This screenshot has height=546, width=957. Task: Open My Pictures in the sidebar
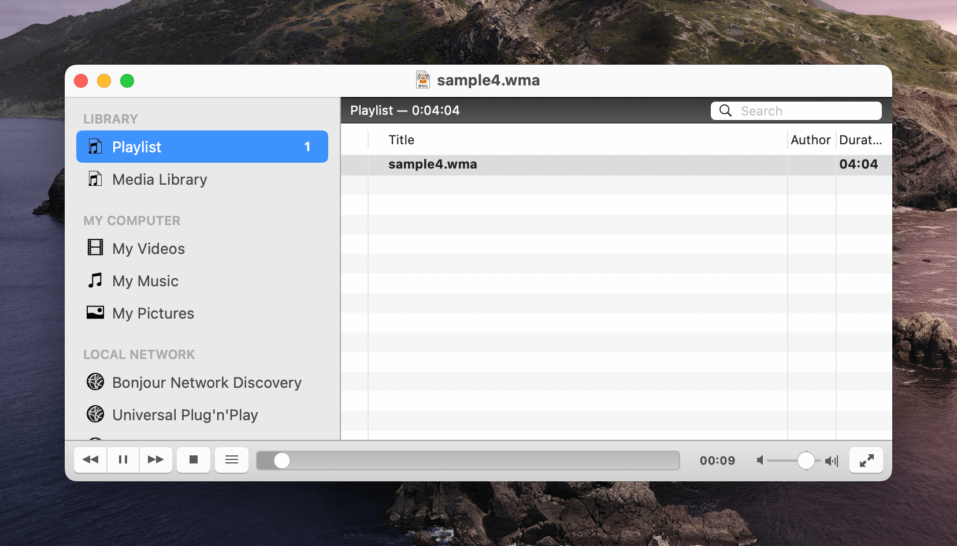tap(153, 313)
